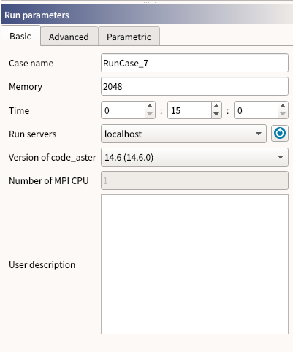Image resolution: width=293 pixels, height=352 pixels.
Task: Click the Run parameters panel title bar
Action: pos(147,15)
